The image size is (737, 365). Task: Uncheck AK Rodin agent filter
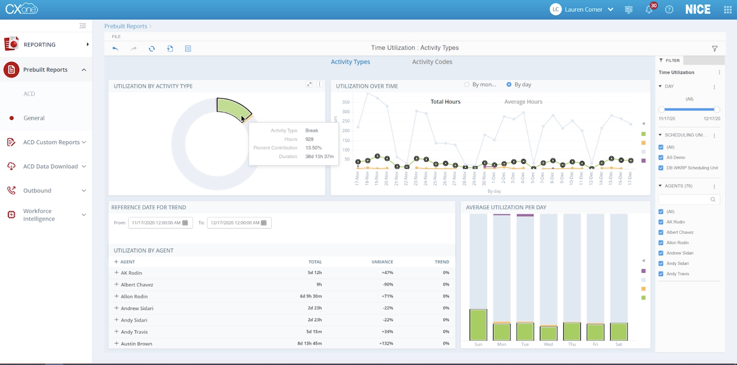661,222
